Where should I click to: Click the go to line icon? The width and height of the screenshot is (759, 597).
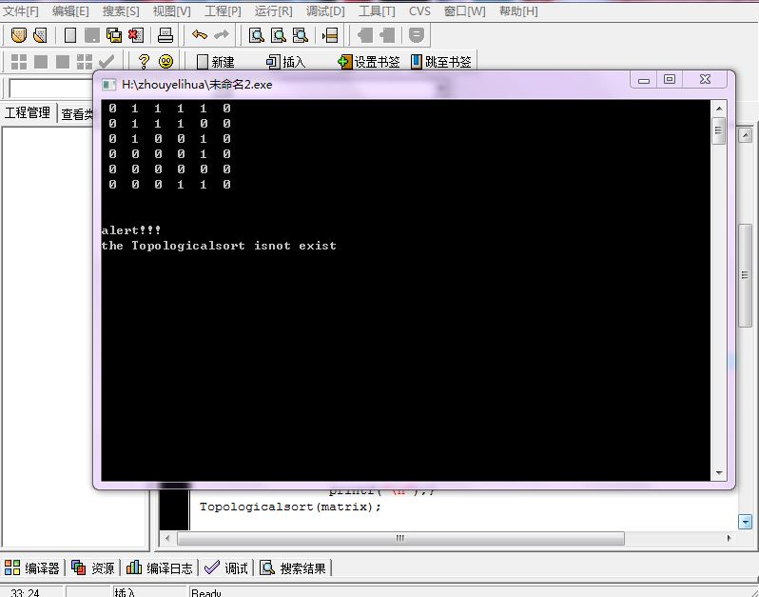coord(330,35)
